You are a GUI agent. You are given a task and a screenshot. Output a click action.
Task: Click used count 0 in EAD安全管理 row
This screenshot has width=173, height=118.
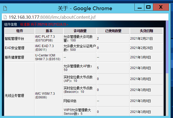click(x=113, y=48)
